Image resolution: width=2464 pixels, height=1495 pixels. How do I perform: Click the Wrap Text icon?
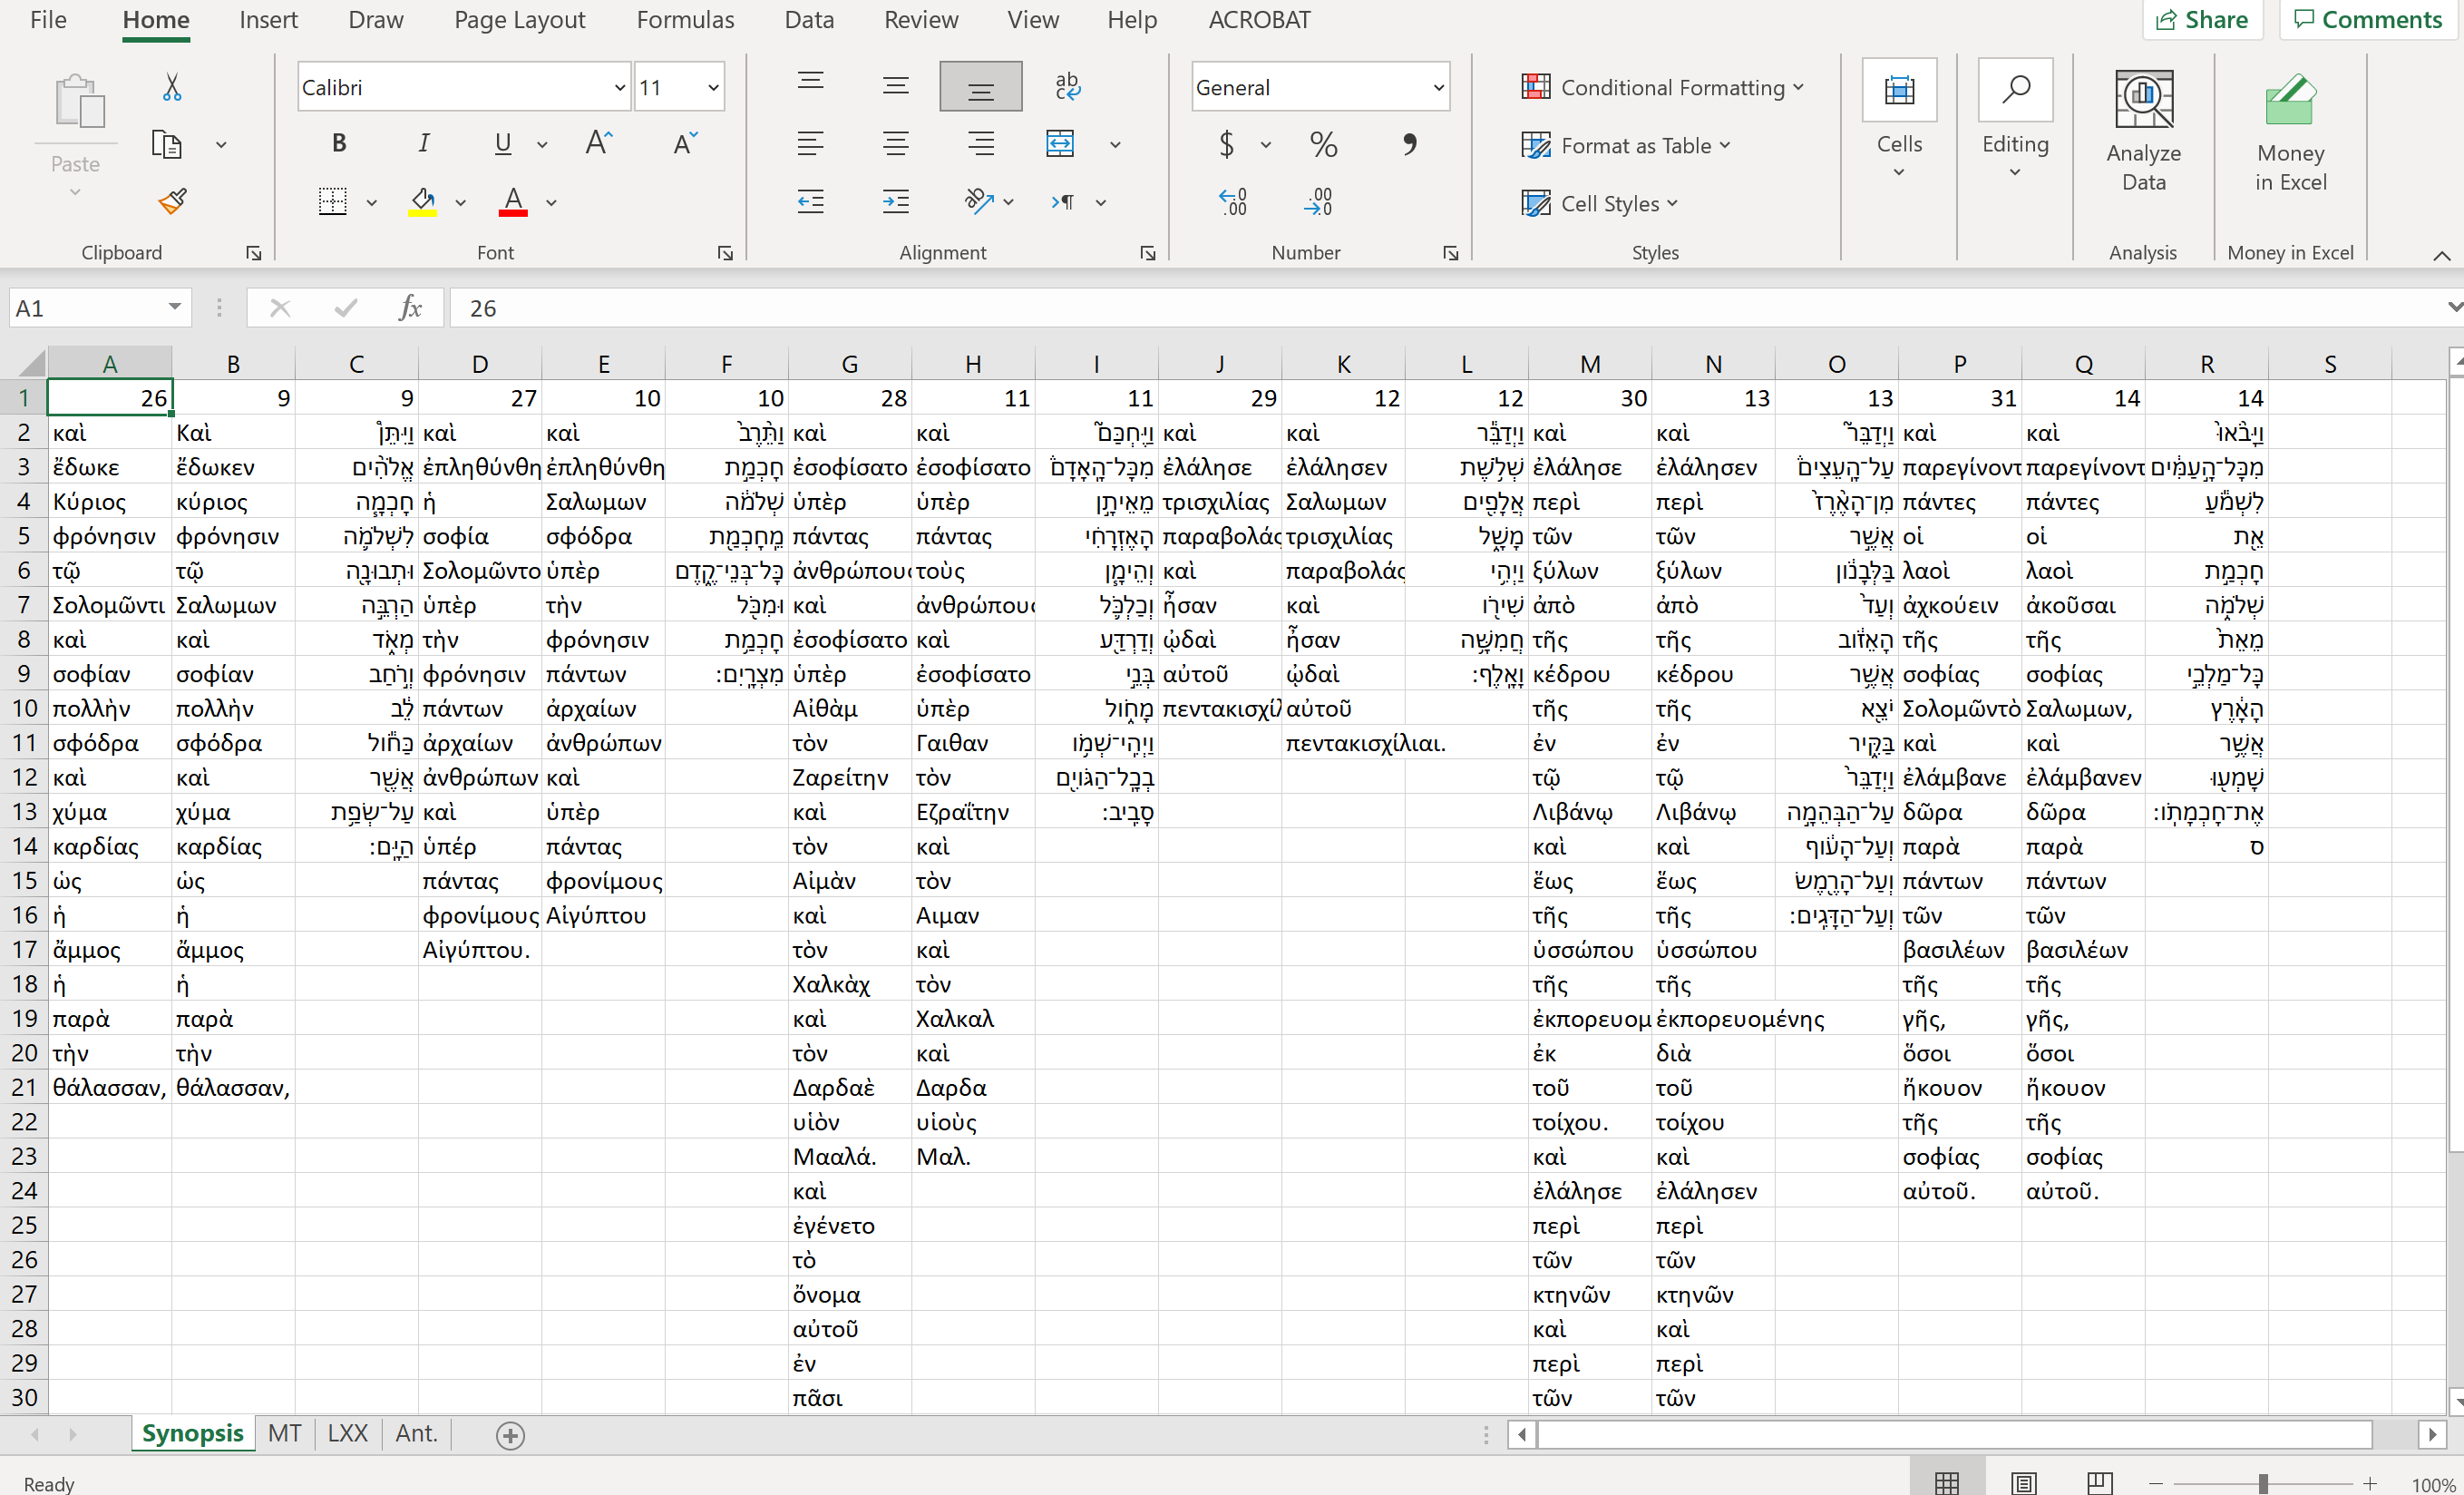[1067, 87]
